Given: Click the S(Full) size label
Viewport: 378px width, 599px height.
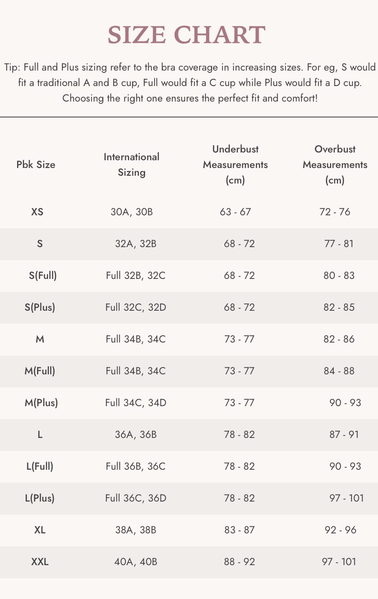Looking at the screenshot, I should [x=43, y=276].
